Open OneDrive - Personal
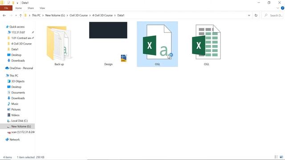Screen dimensions: 285x160 [21, 68]
